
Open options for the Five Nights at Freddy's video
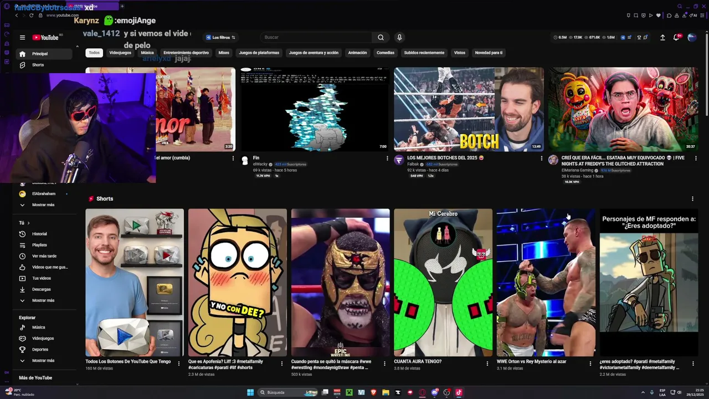click(696, 158)
